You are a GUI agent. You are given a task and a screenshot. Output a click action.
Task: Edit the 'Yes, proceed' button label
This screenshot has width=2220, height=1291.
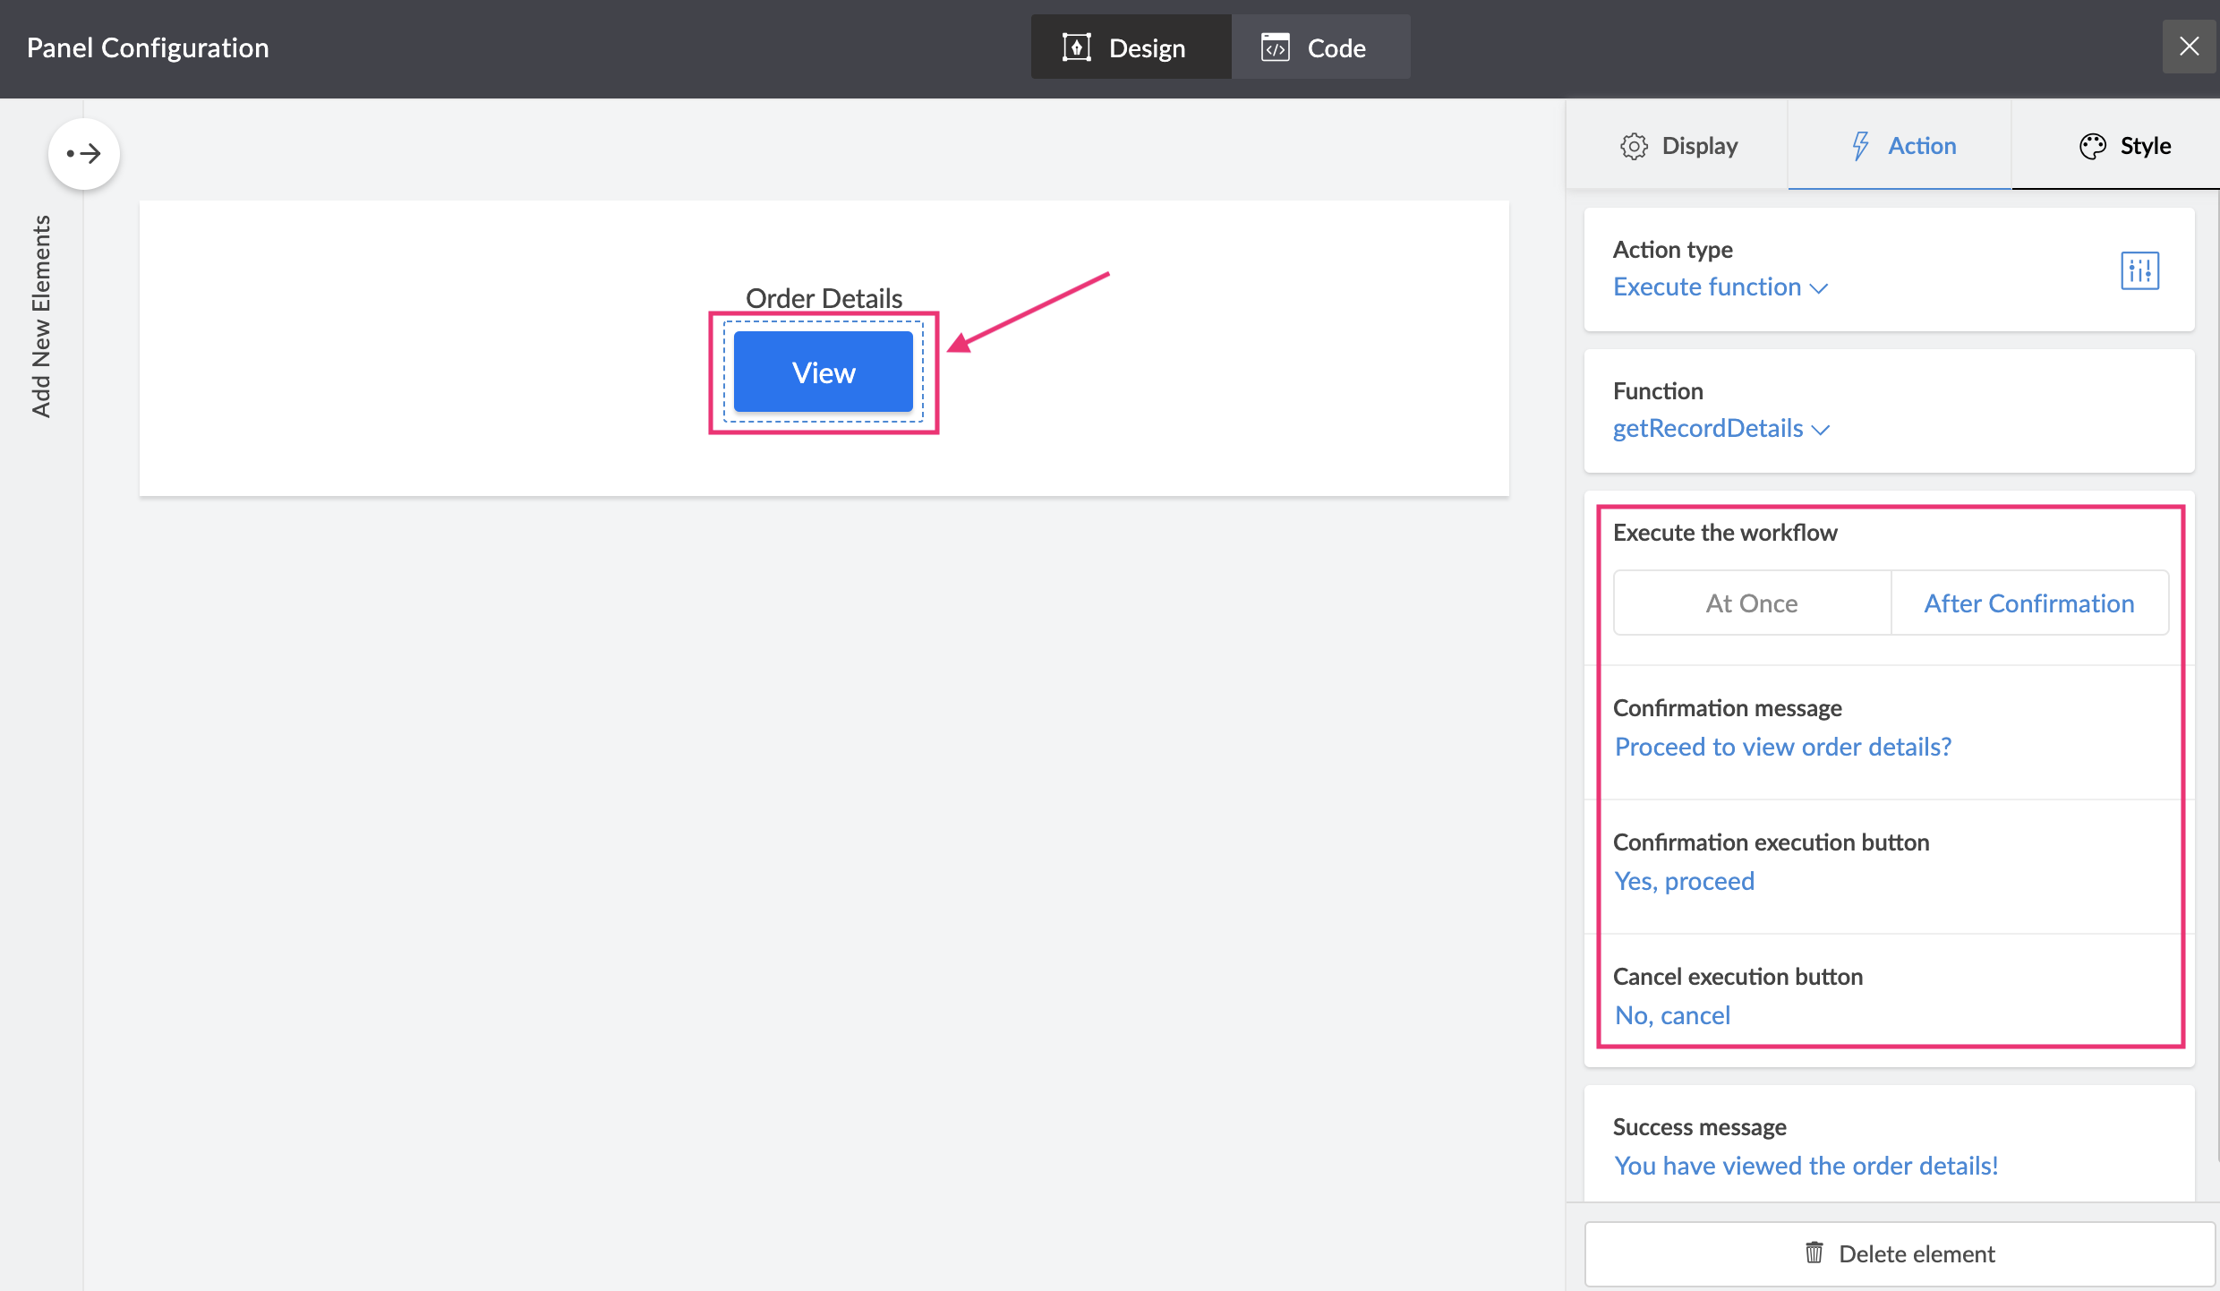coord(1684,881)
